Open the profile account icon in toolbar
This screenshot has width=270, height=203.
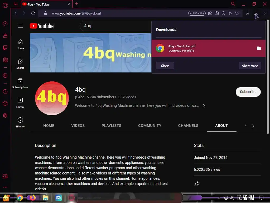[247, 13]
